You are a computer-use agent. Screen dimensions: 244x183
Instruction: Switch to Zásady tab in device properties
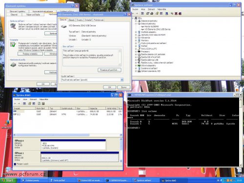coord(71,20)
